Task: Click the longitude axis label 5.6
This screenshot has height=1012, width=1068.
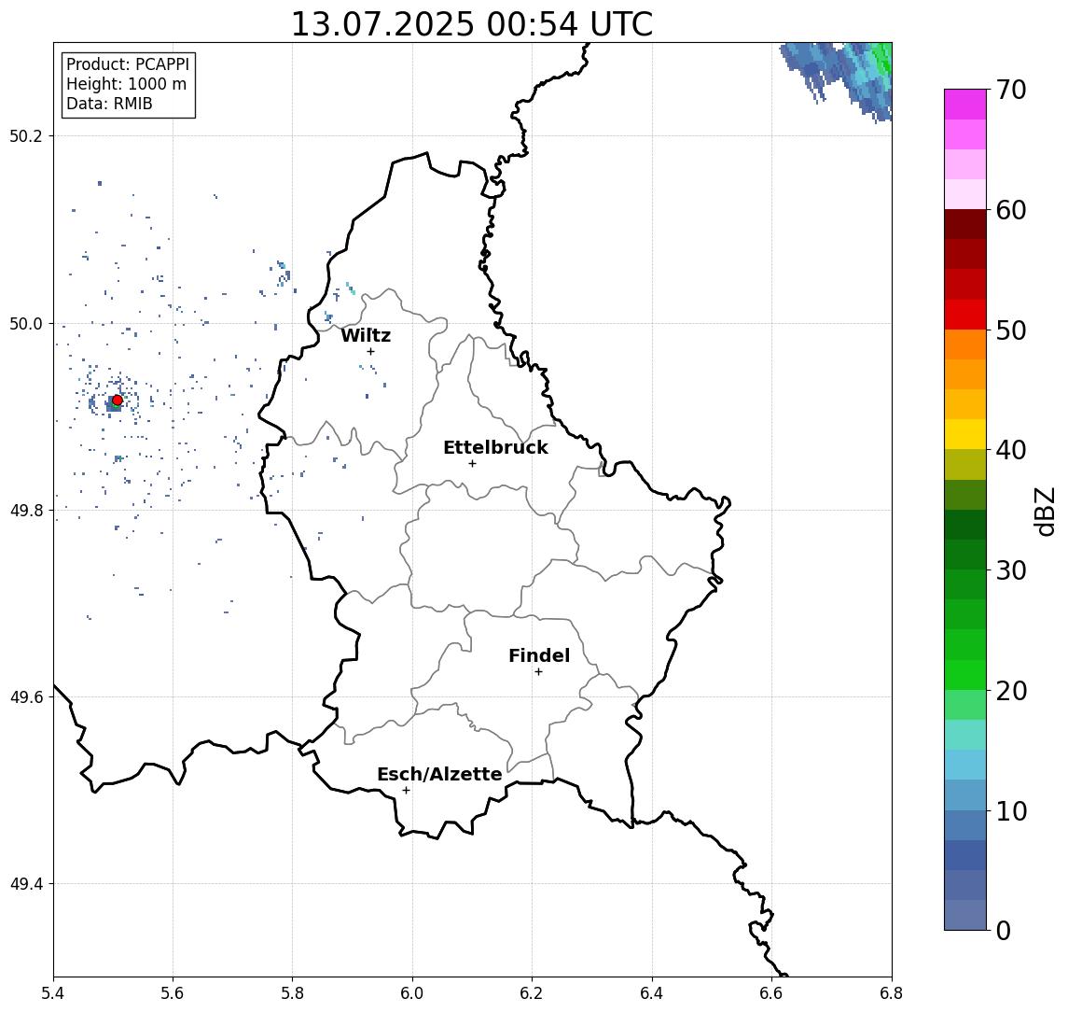Action: (173, 993)
